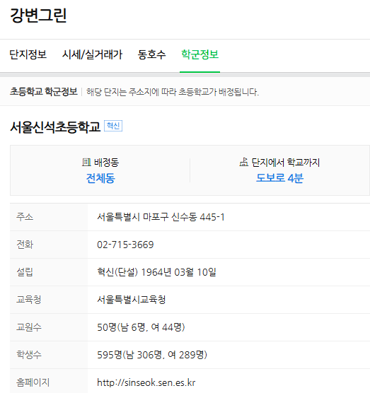Click the 초등학교 학군정보 section heading
The image size is (370, 393).
point(44,92)
